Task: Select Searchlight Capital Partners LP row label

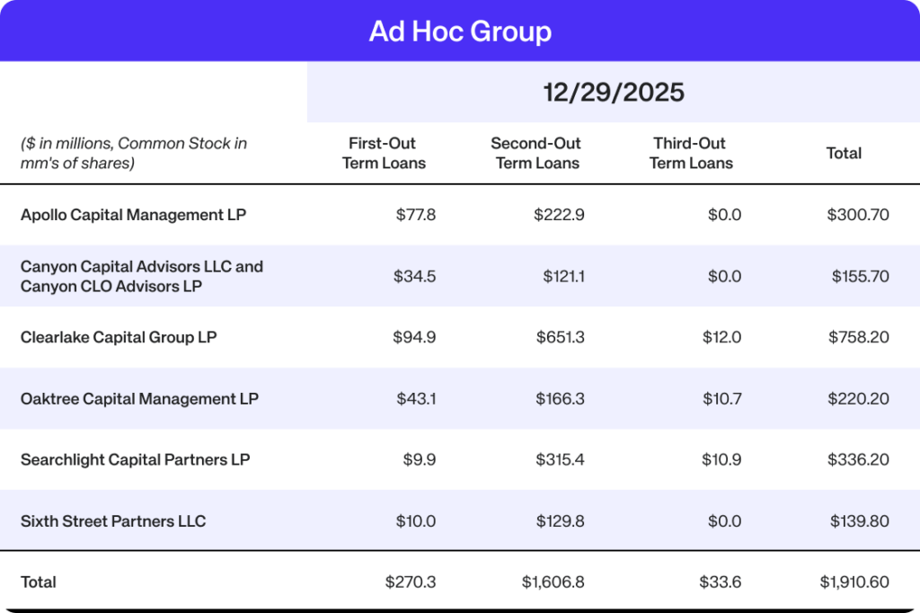Action: 135,459
